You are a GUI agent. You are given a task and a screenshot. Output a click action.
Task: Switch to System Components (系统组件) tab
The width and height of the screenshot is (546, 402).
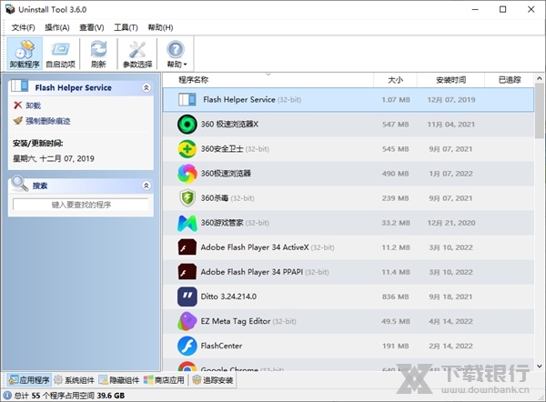pyautogui.click(x=75, y=380)
